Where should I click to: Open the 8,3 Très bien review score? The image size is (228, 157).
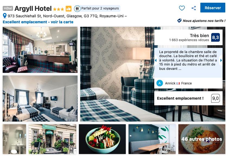(x=215, y=37)
